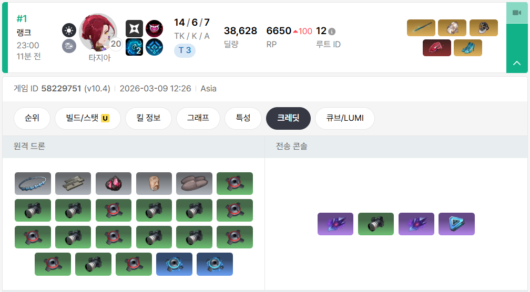Click the slippers drone item
Viewport: 530px width, 292px height.
(195, 184)
